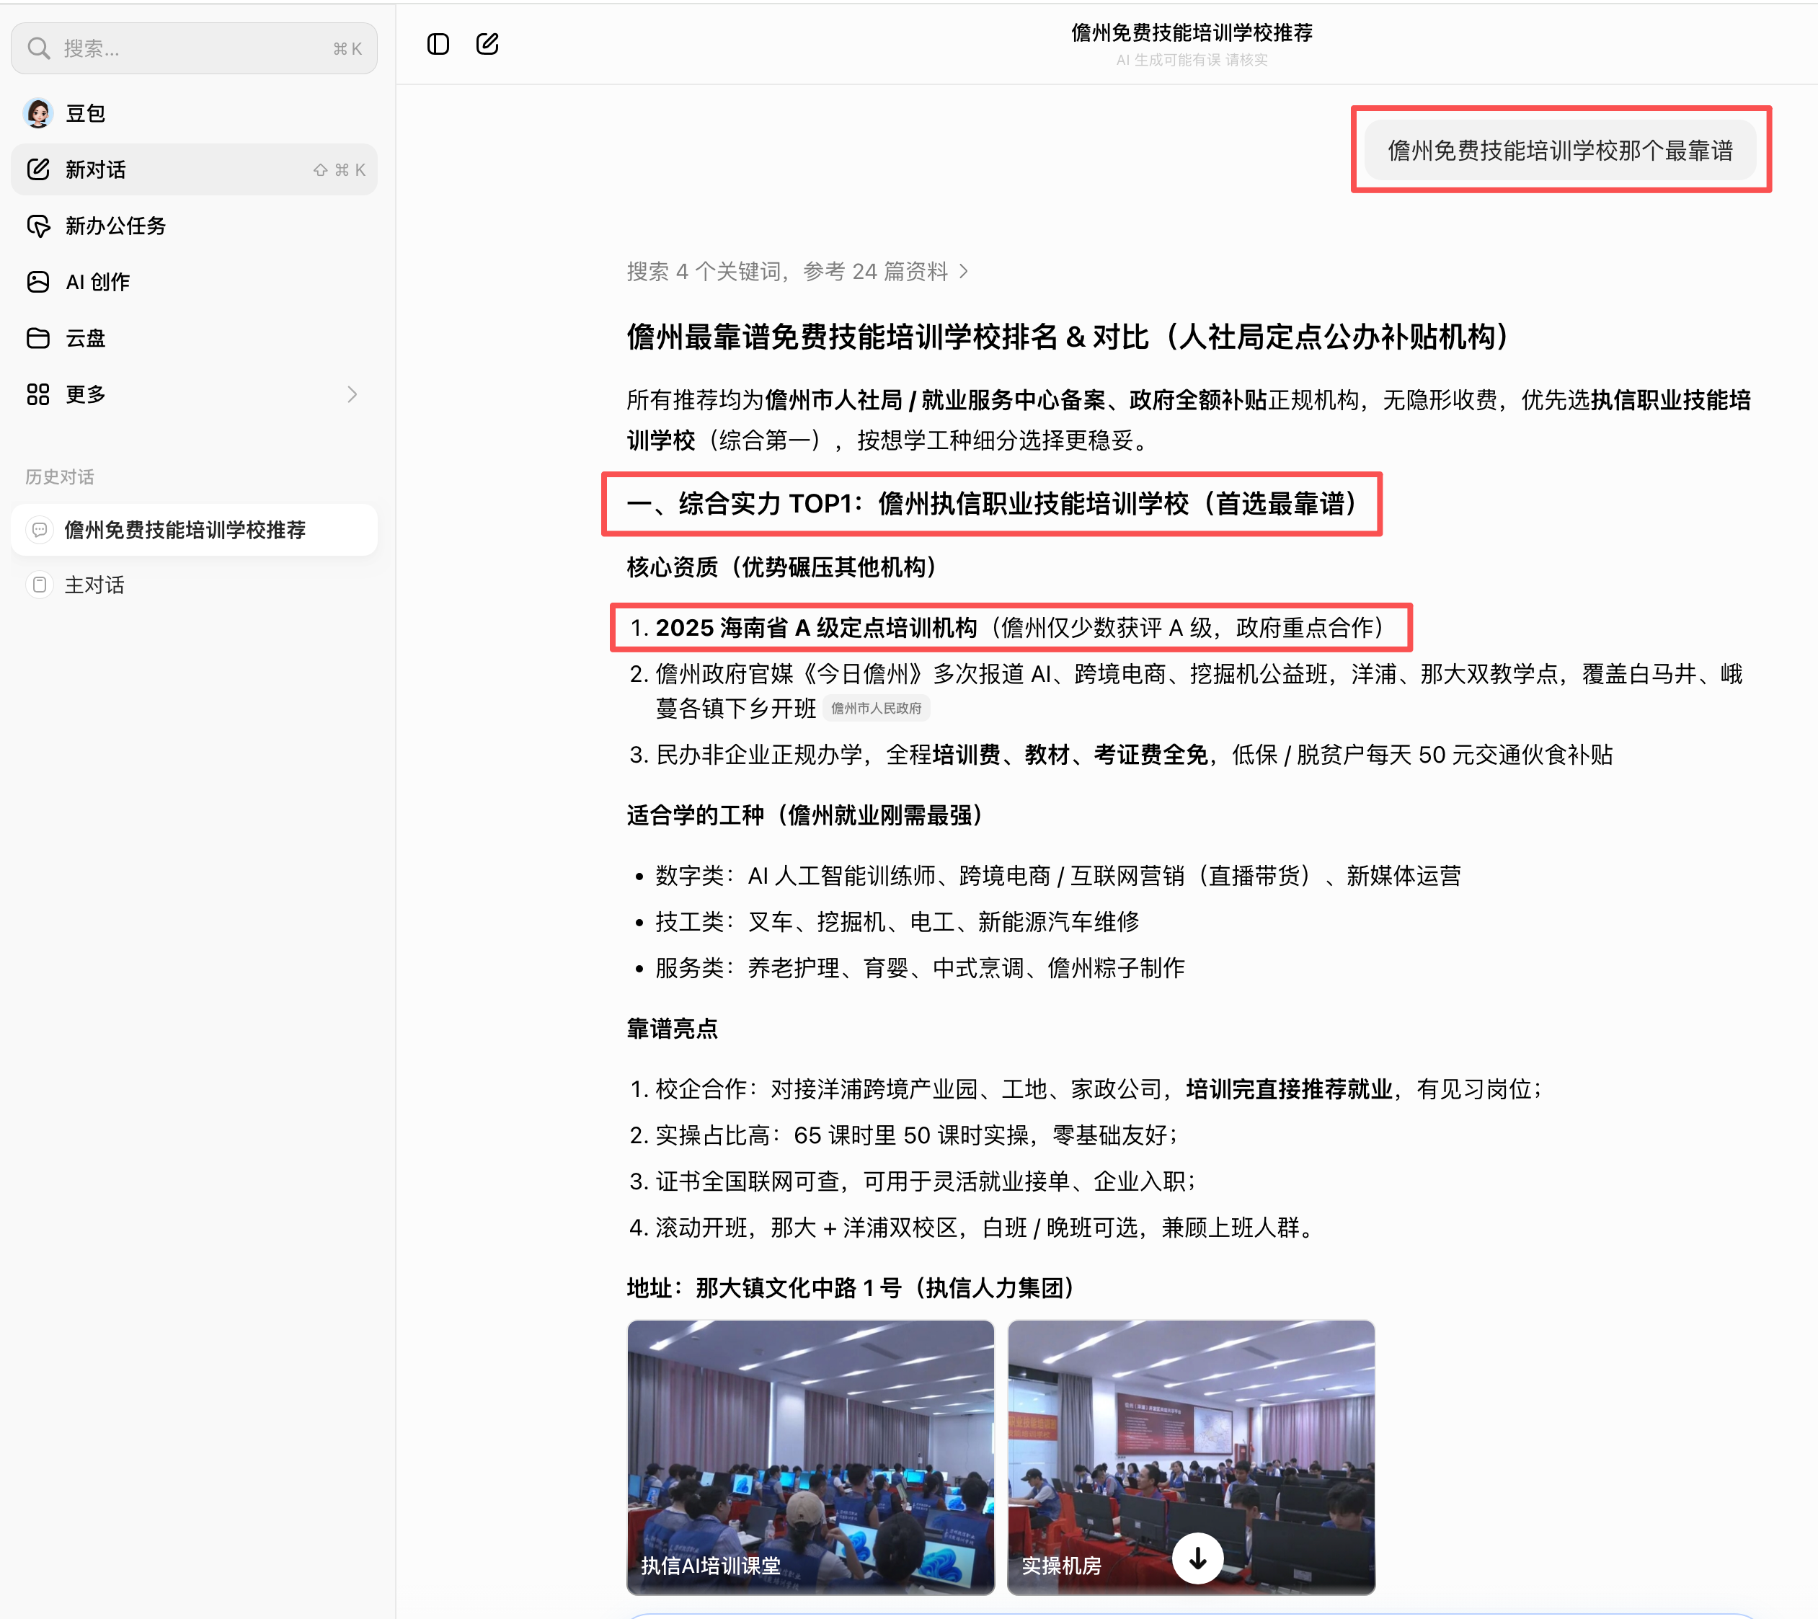Viewport: 1818px width, 1619px height.
Task: Click the icon beside 主对话
Action: click(39, 585)
